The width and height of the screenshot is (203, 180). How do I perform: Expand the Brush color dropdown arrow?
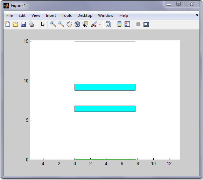[100, 24]
